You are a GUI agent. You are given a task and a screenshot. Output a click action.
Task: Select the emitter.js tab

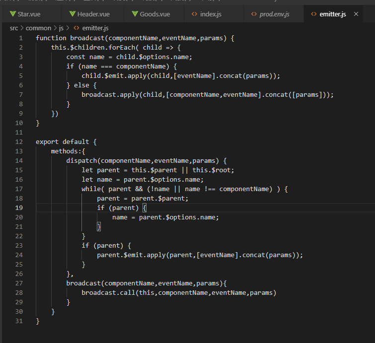click(x=332, y=14)
